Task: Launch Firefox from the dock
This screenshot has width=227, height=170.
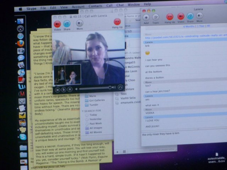Action: (21, 43)
